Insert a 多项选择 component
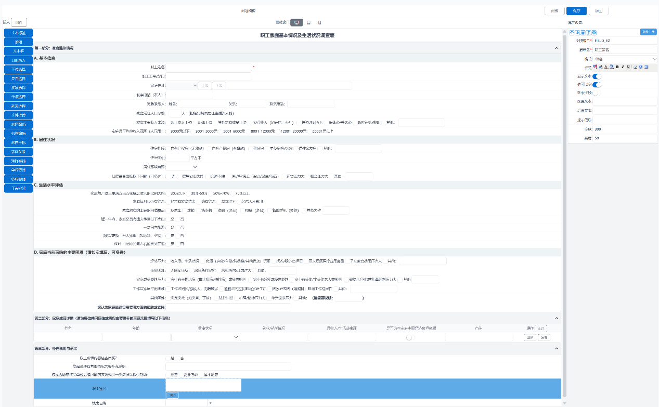This screenshot has height=407, width=659. pos(18,87)
